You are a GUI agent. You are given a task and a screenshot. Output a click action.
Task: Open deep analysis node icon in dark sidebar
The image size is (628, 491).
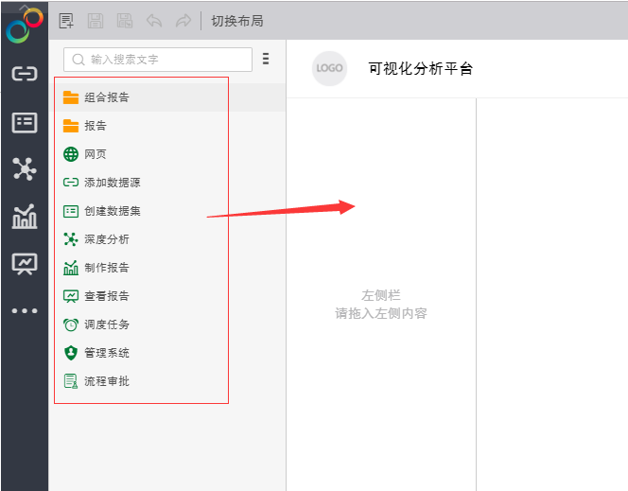24,169
